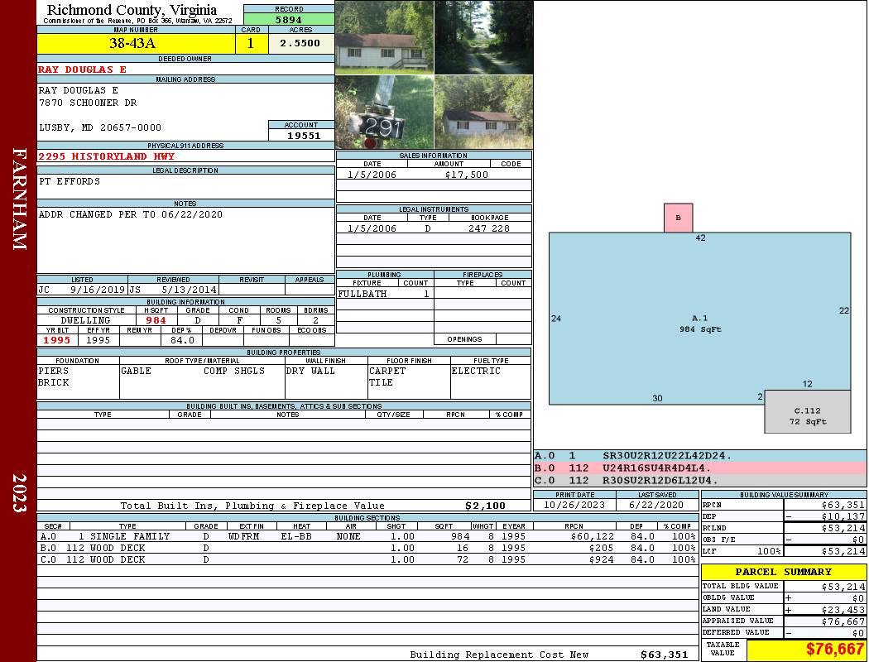Click the house front photo thumbnail

click(384, 37)
